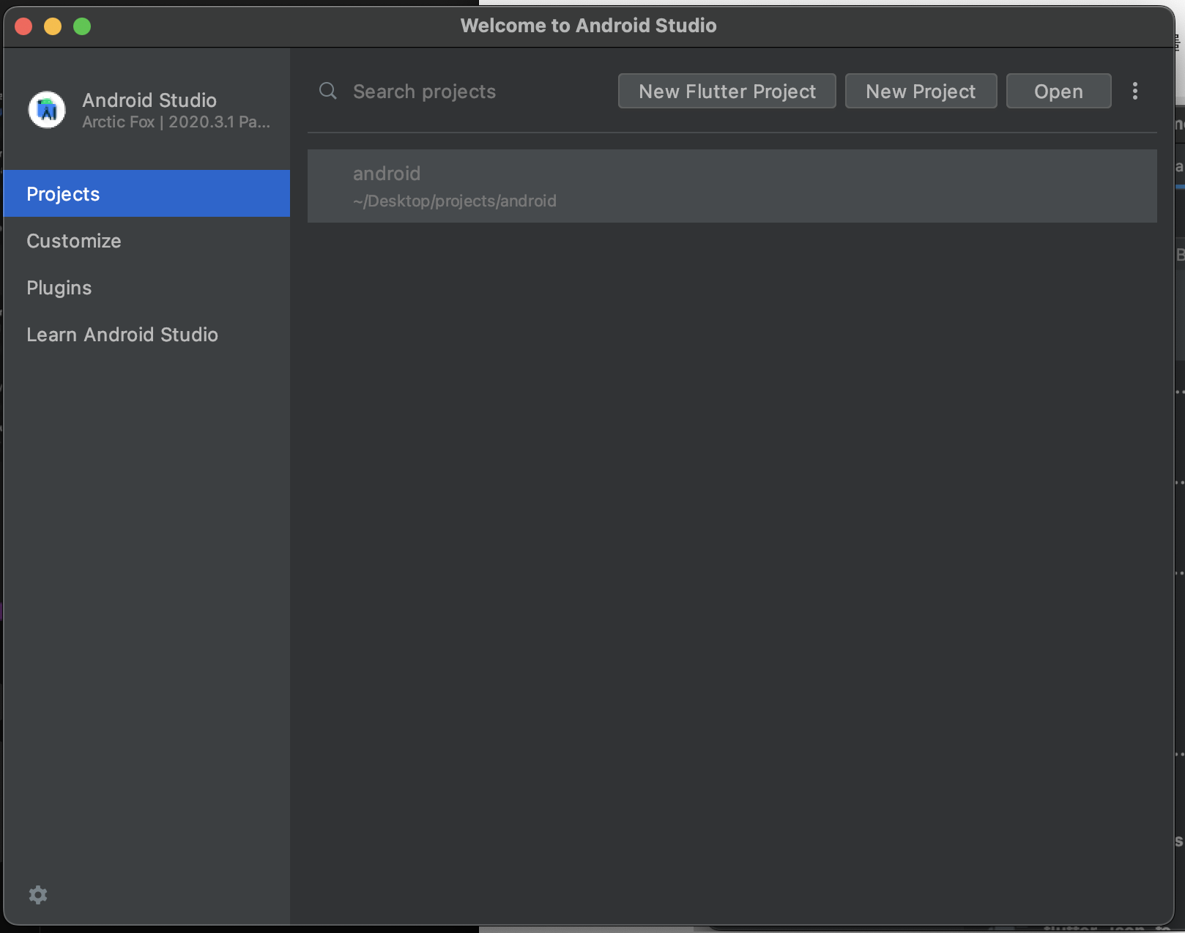Focus the Search projects field

461,91
